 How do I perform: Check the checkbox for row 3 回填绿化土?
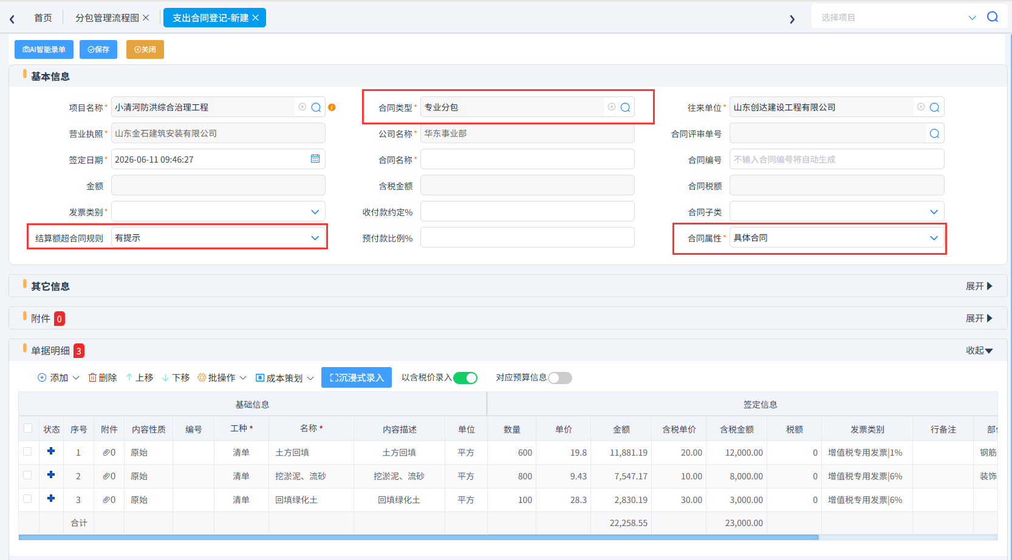pos(27,499)
